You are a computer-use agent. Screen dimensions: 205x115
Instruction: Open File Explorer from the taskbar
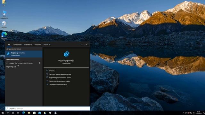(x=29, y=113)
